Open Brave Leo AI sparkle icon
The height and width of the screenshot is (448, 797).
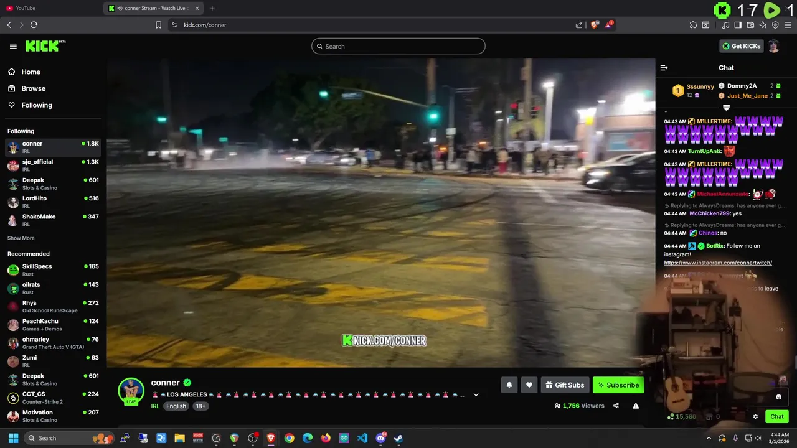[763, 25]
